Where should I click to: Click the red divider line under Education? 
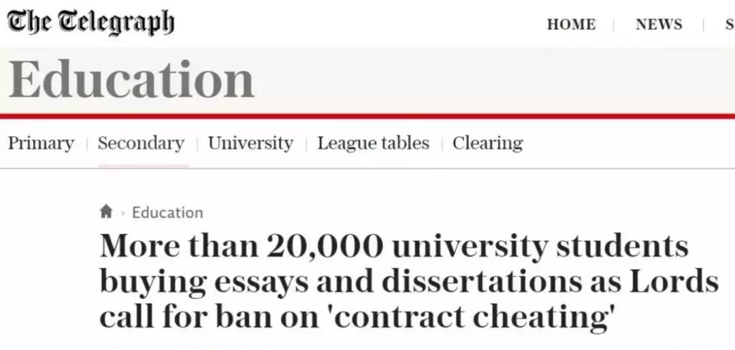pyautogui.click(x=367, y=116)
